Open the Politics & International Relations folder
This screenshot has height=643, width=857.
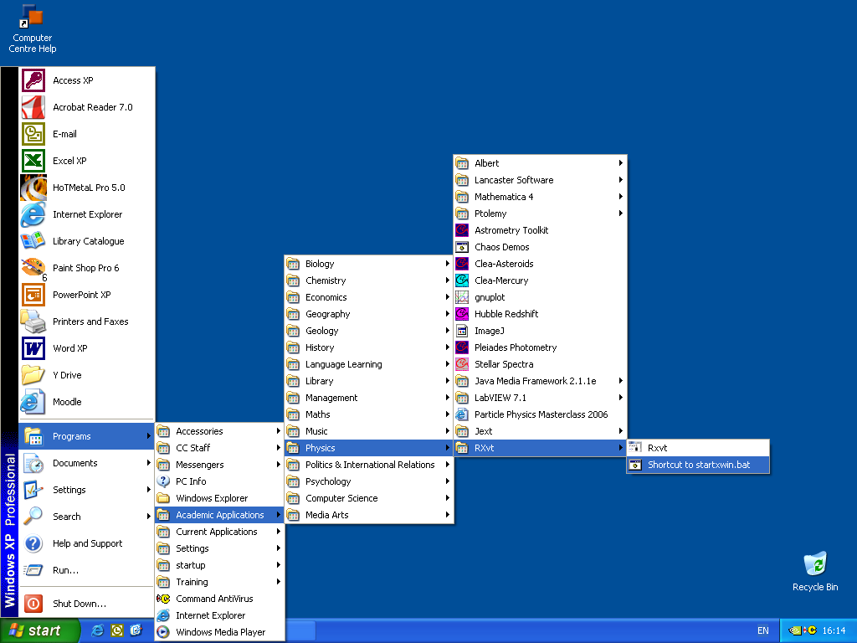point(369,465)
